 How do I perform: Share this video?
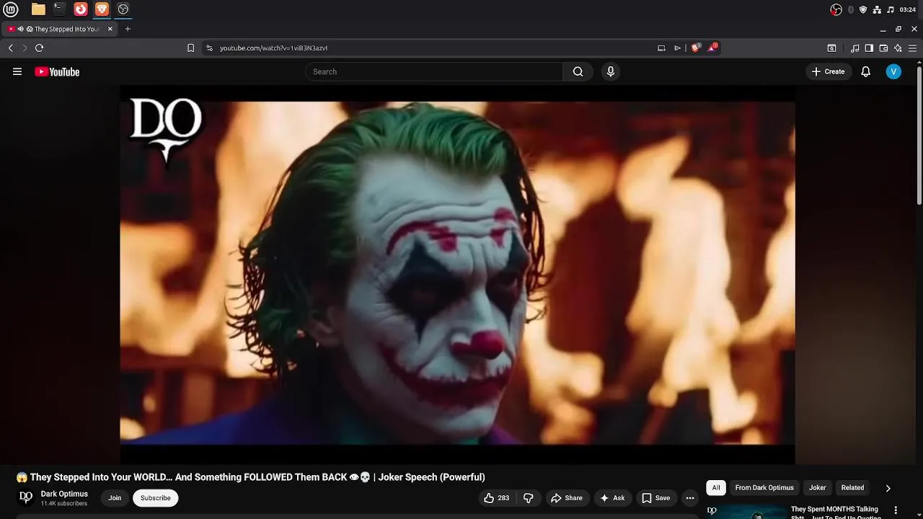tap(566, 498)
